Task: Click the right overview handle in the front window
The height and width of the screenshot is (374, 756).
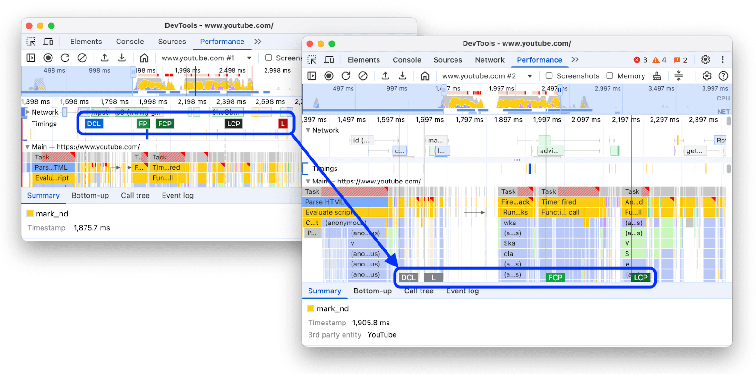Action: coord(560,90)
